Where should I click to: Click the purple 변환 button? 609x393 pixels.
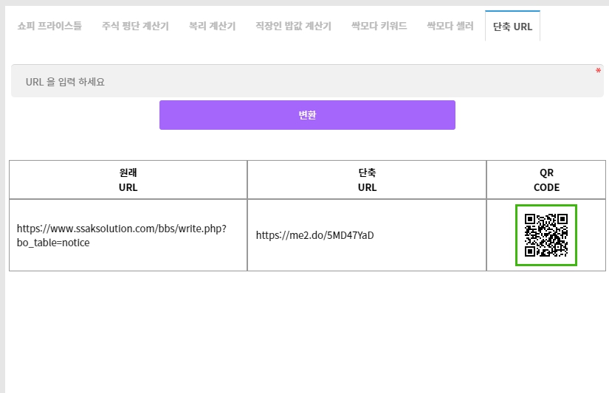click(307, 115)
